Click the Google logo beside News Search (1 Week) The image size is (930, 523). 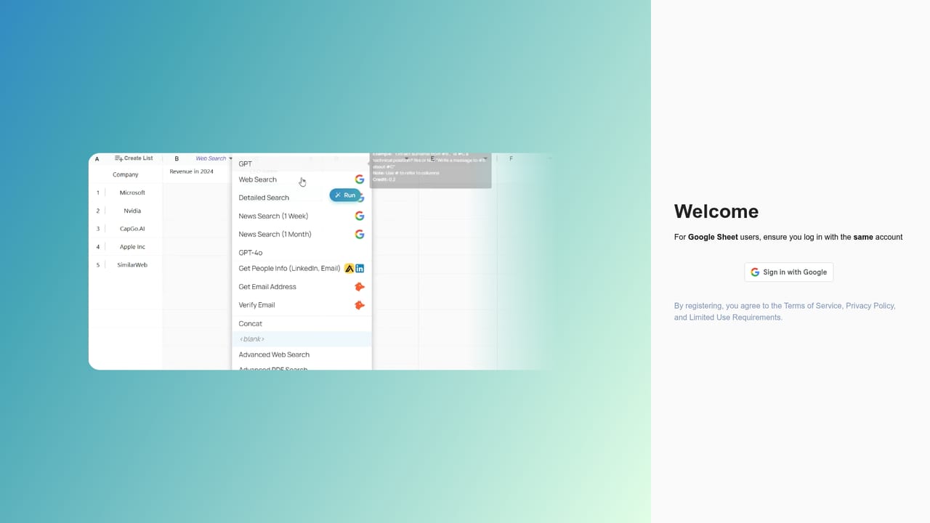click(x=360, y=216)
